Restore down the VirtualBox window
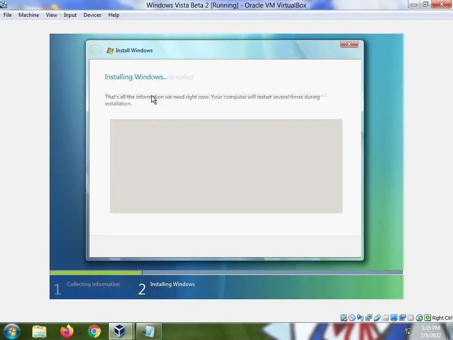This screenshot has width=453, height=340. click(425, 4)
